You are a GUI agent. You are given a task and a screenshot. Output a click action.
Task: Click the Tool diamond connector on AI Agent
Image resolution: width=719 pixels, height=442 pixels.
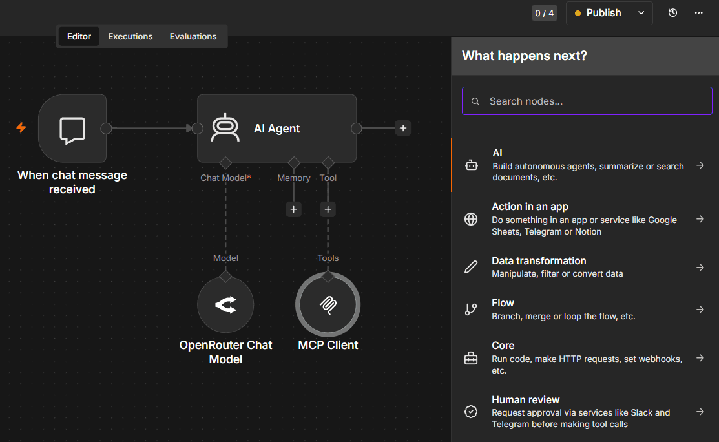[328, 163]
